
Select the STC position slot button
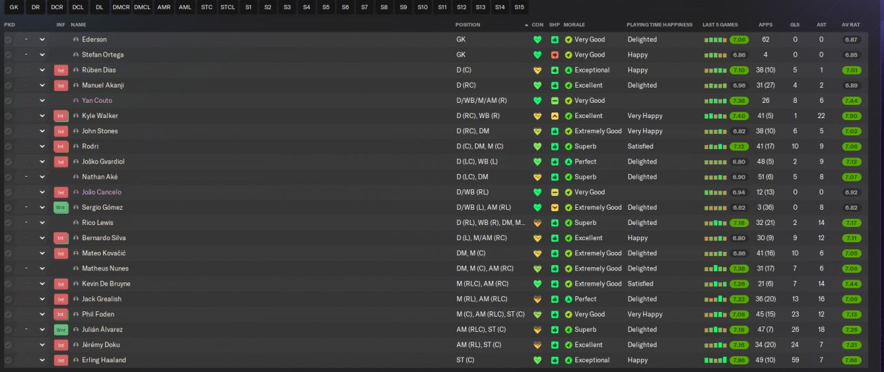pyautogui.click(x=206, y=7)
